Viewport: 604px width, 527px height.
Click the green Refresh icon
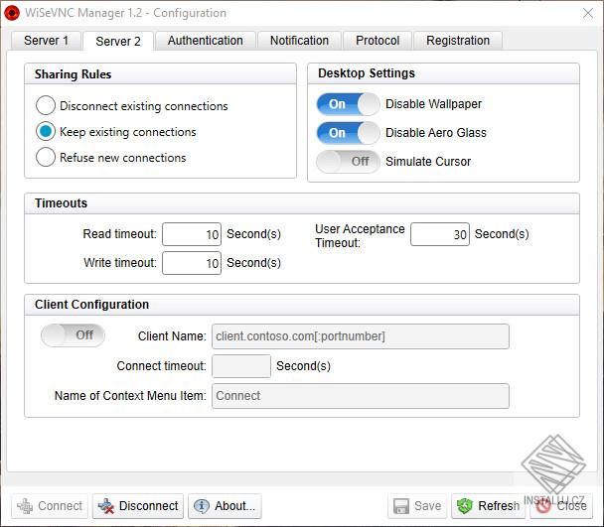465,506
